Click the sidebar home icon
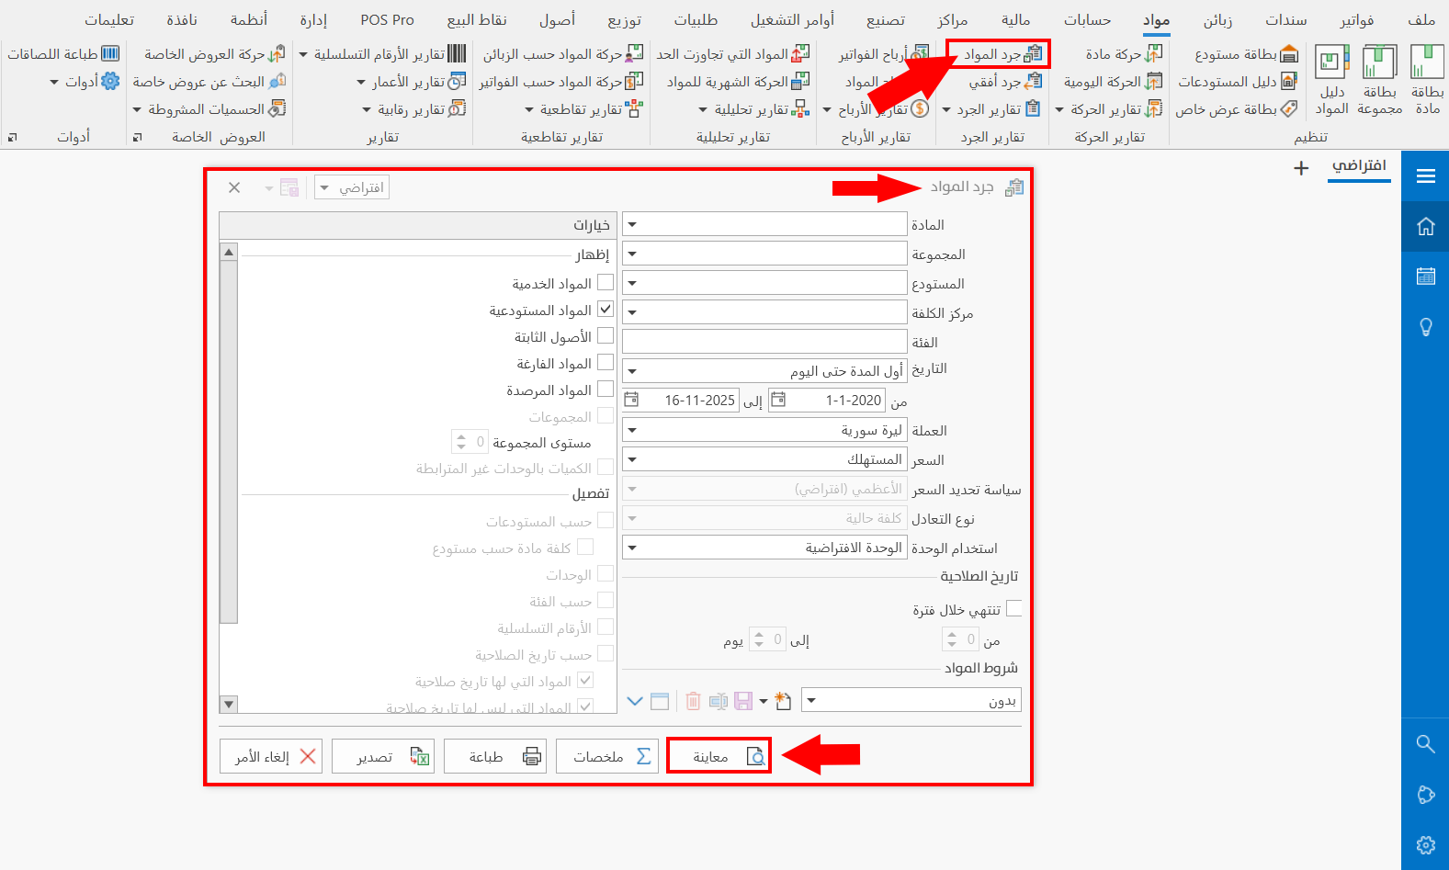The image size is (1449, 870). 1425,226
